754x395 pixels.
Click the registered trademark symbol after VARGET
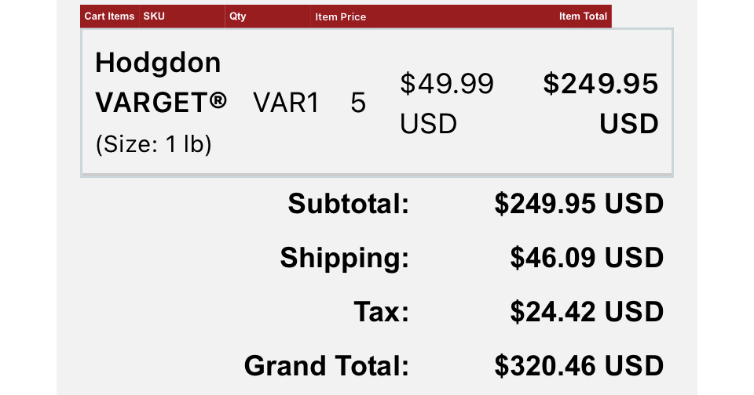(218, 101)
